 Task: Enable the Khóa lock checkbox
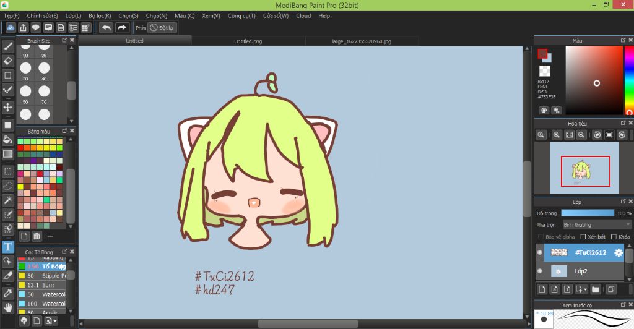pyautogui.click(x=614, y=237)
